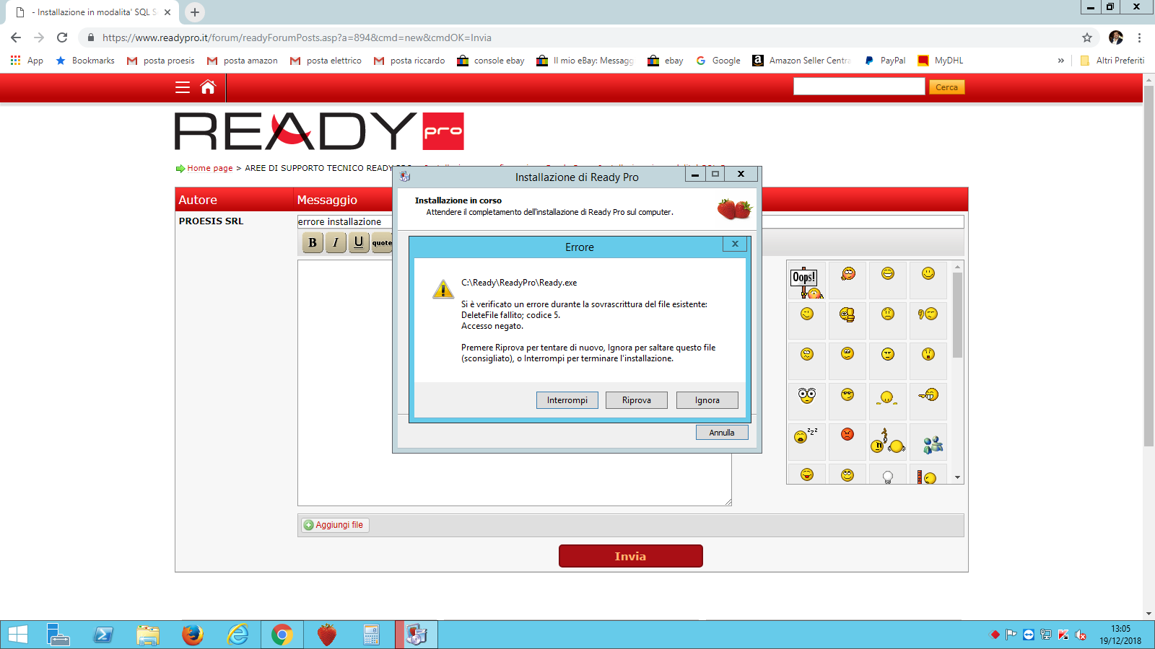Insert the sleeping zzz emoticon

click(x=806, y=436)
